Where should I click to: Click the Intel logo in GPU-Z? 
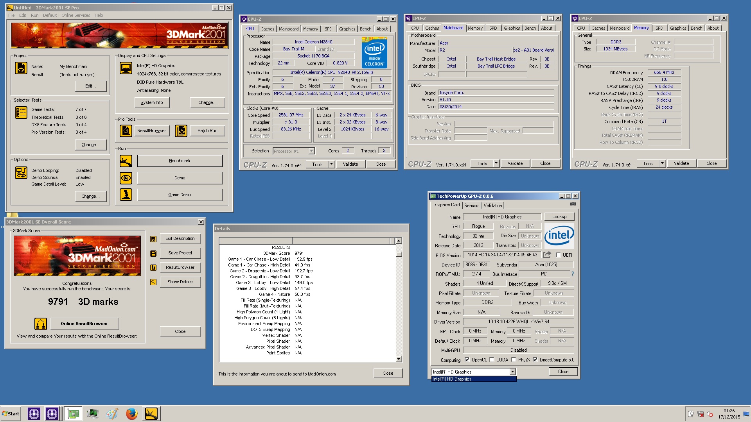[x=559, y=236]
